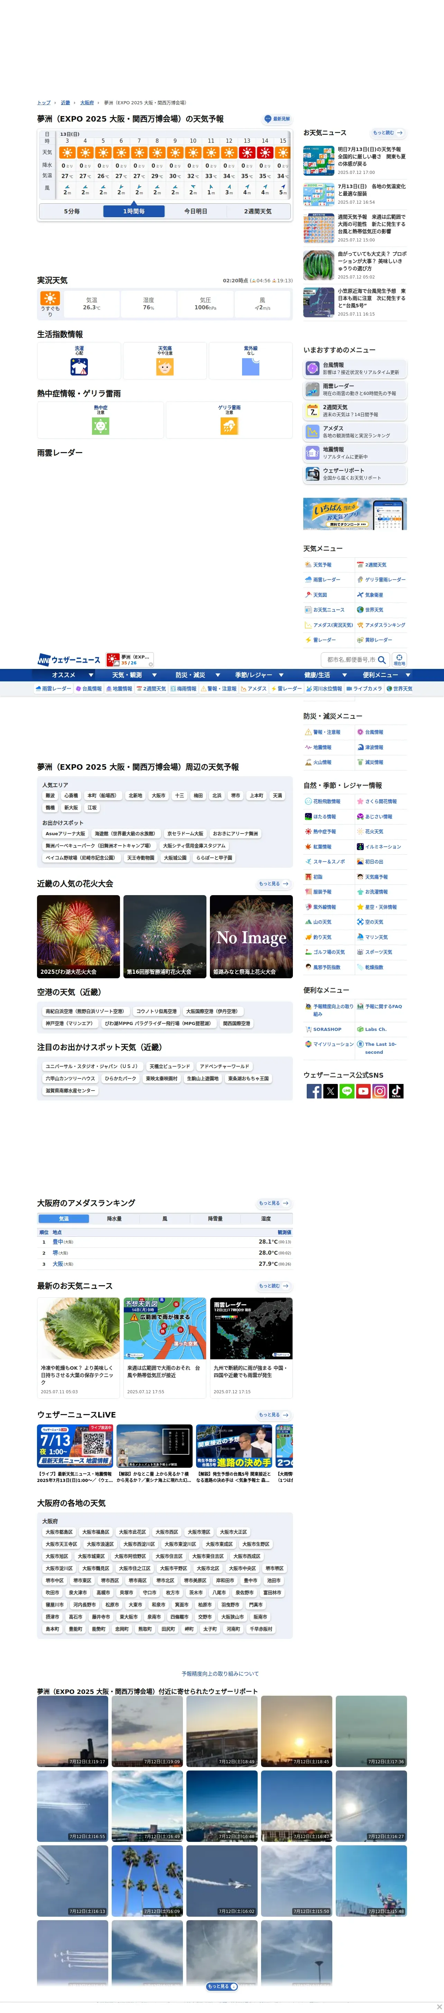The height and width of the screenshot is (2013, 444).
Task: Click the ユニバーサル・スタジオ・ジャパン (USJ) chip
Action: pos(91,1066)
